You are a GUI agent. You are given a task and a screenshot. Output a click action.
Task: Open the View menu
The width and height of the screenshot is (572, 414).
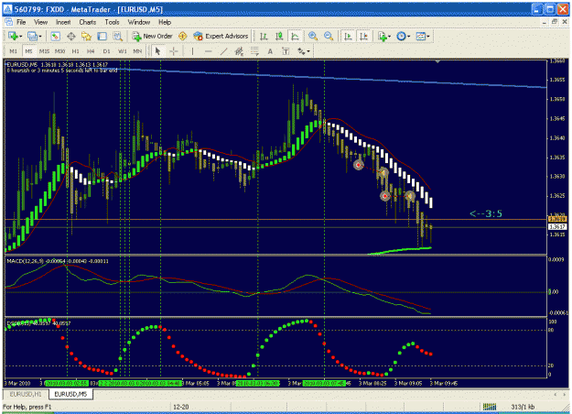[x=40, y=22]
